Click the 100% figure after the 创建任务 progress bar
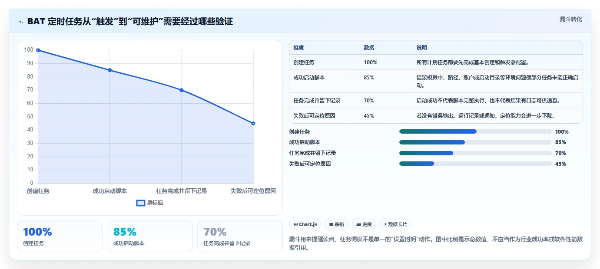The width and height of the screenshot is (600, 269). click(562, 131)
